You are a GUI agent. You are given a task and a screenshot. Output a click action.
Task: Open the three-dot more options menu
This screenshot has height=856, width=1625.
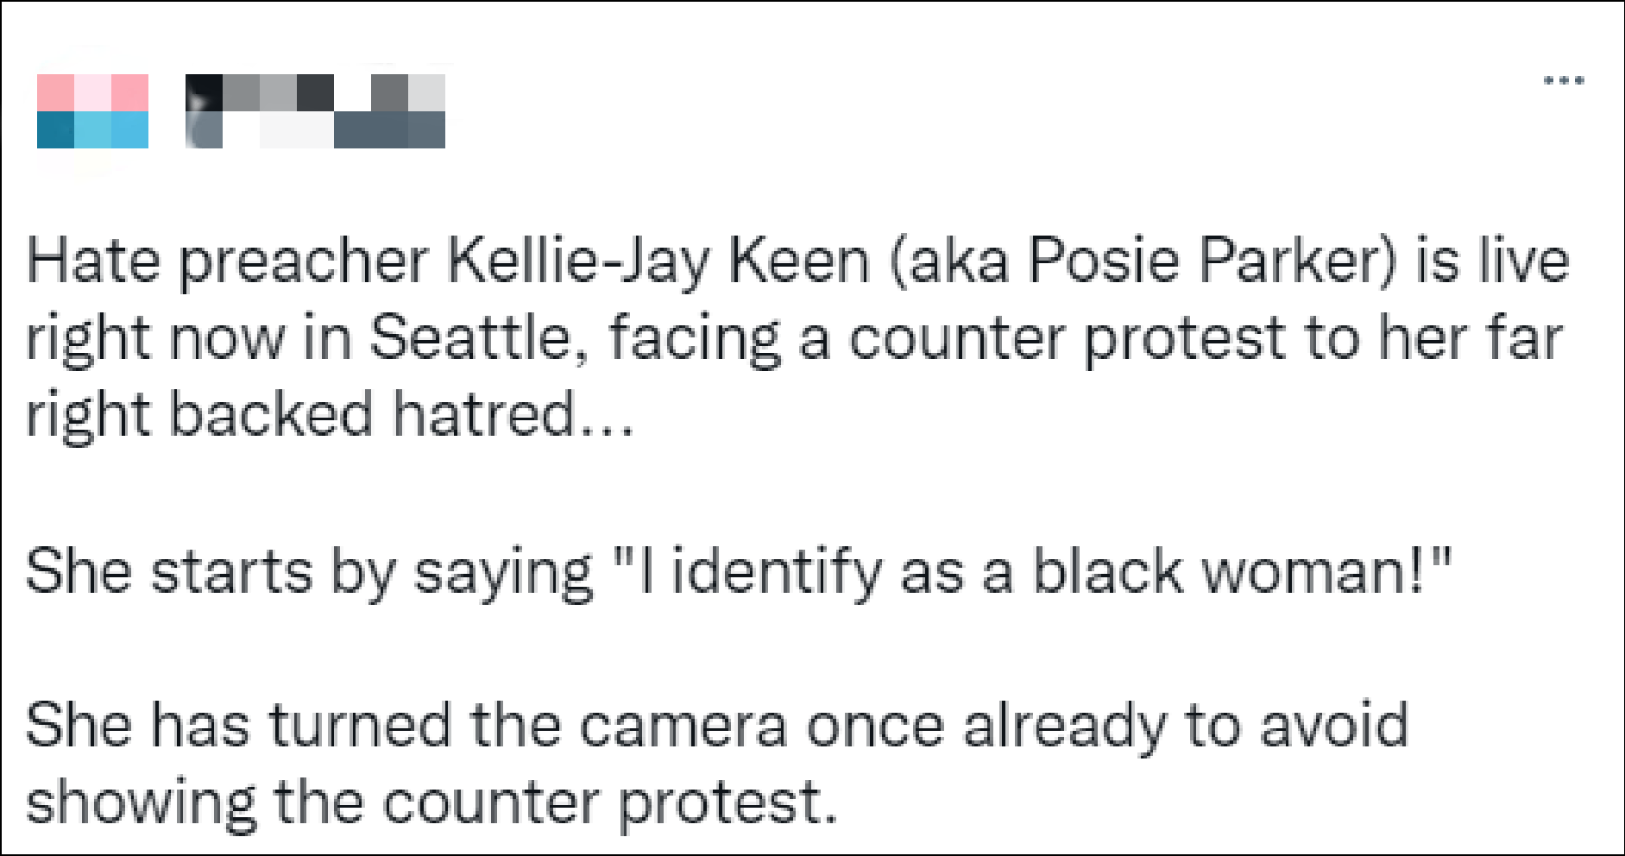click(1564, 81)
